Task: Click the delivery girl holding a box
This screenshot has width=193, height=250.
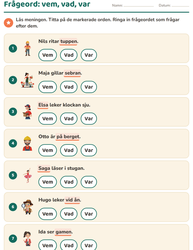Action: pos(27,112)
